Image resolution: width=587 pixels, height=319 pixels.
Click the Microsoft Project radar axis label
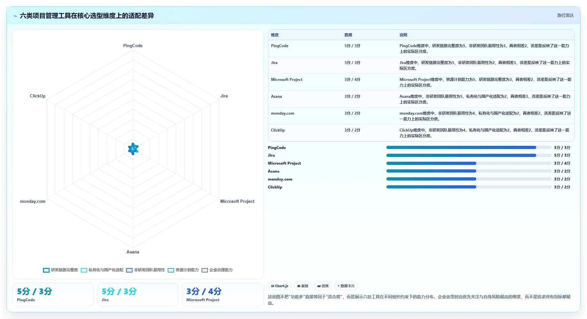237,201
